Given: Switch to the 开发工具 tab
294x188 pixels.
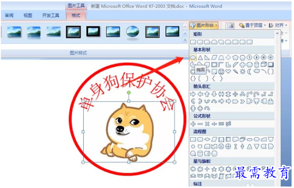Looking at the screenshot, I should coord(51,16).
